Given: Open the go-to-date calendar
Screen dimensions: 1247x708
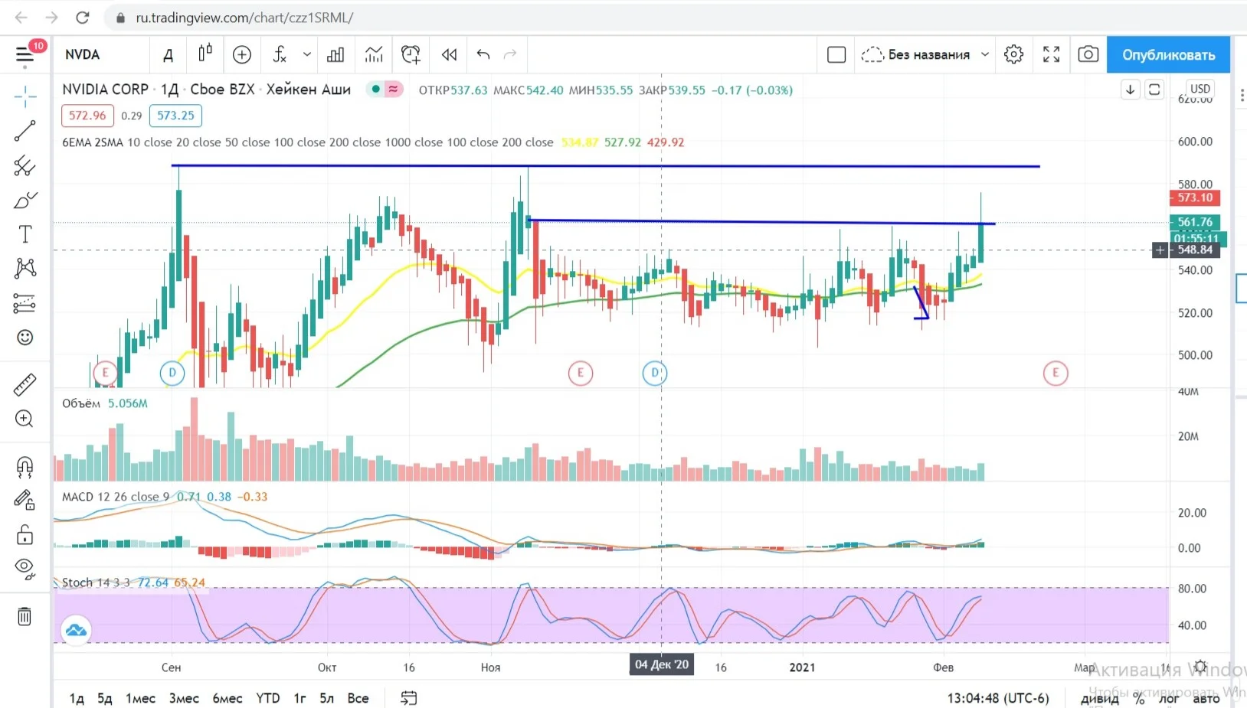Looking at the screenshot, I should (409, 698).
